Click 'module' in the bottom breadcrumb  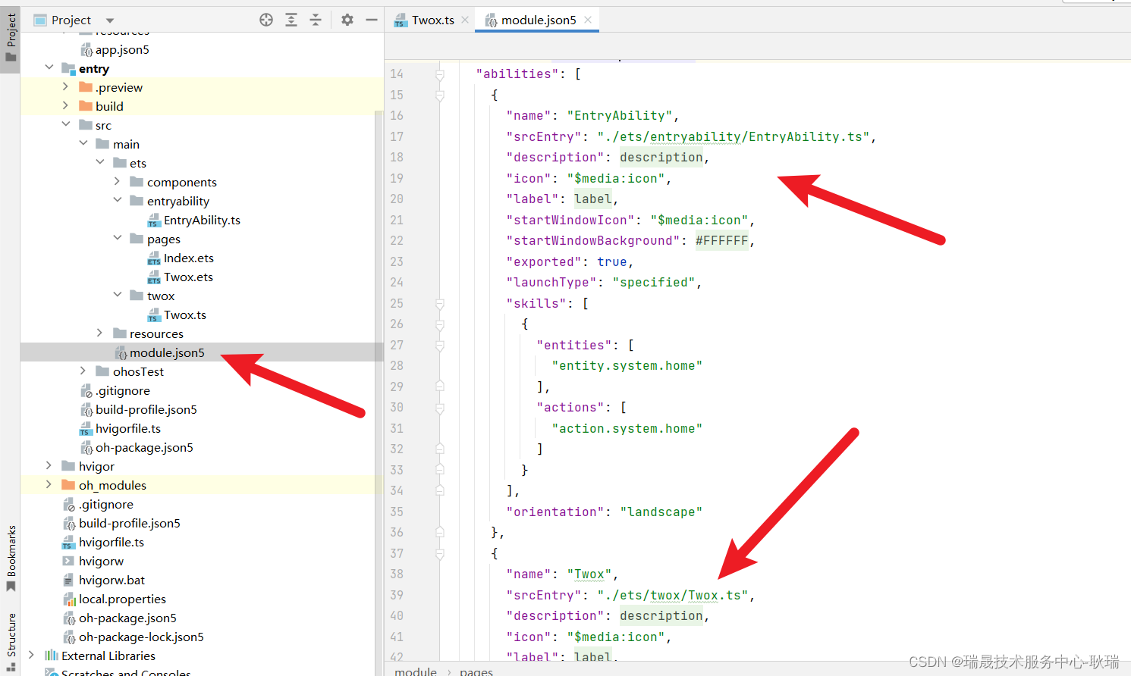pyautogui.click(x=416, y=671)
